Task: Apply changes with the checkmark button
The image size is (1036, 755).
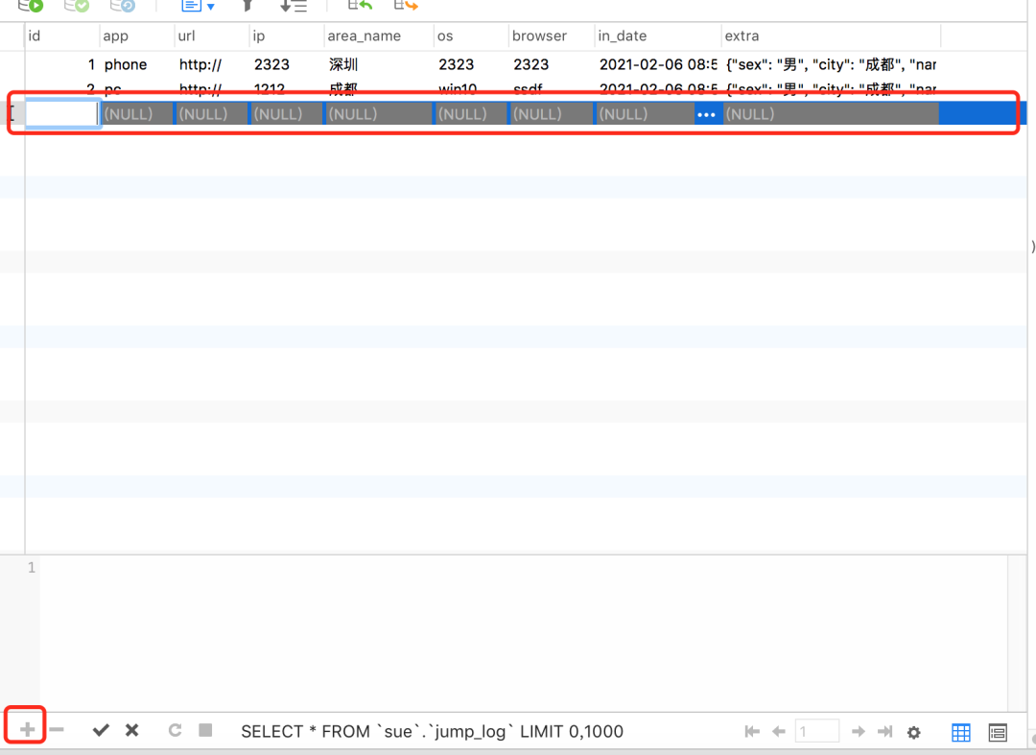Action: coord(101,730)
